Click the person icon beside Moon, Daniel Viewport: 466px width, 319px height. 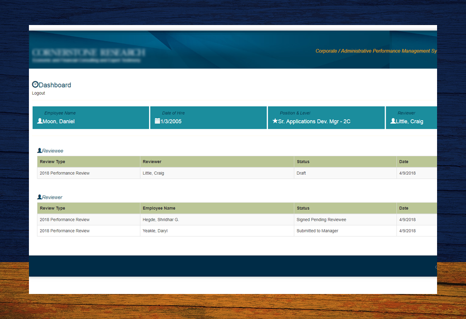coord(40,121)
